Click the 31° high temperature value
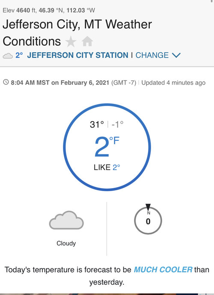 click(97, 124)
